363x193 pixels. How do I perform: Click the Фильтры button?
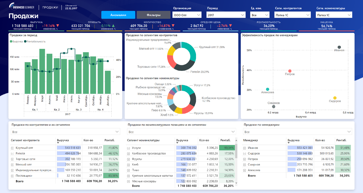[x=153, y=15]
